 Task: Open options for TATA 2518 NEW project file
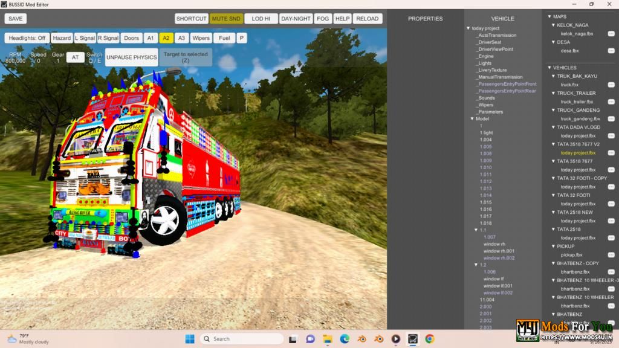click(611, 221)
